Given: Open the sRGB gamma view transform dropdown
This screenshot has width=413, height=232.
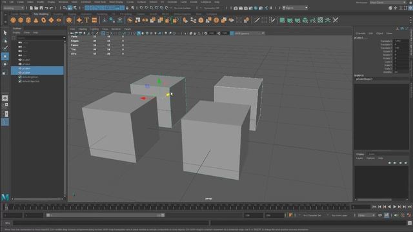Looking at the screenshot, I should tap(249, 33).
